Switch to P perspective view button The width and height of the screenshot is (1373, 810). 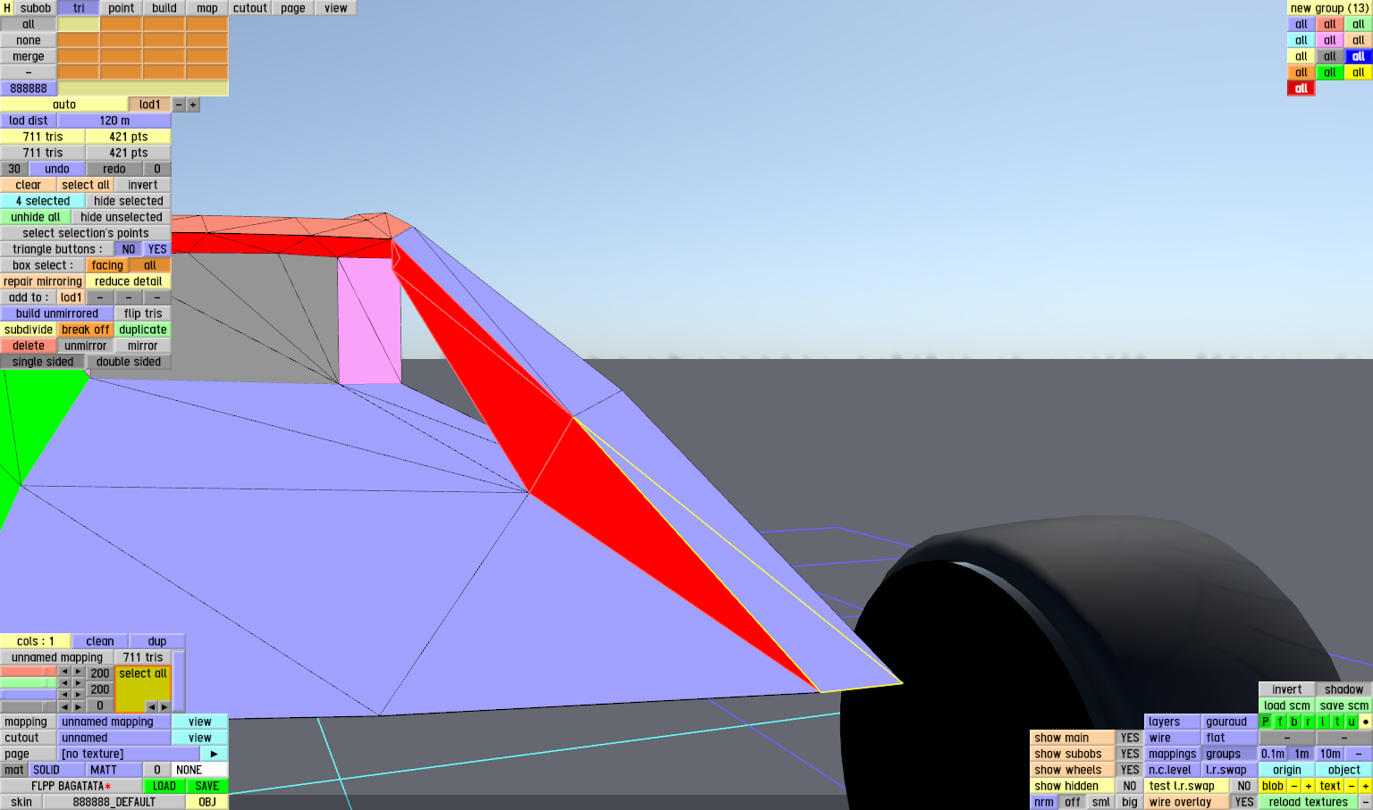click(1266, 722)
